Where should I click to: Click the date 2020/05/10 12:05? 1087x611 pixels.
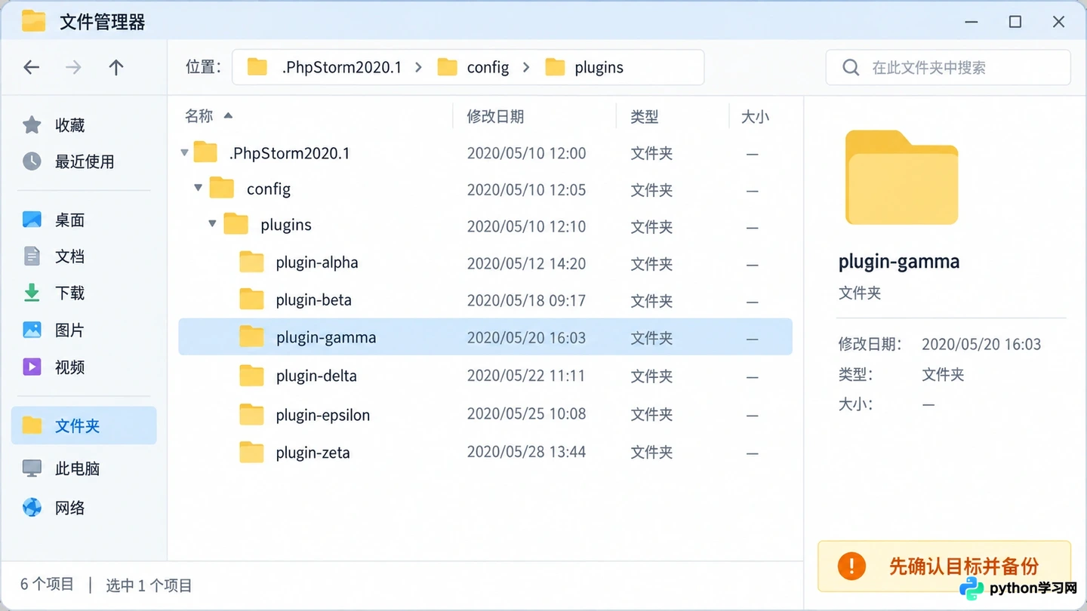tap(526, 189)
